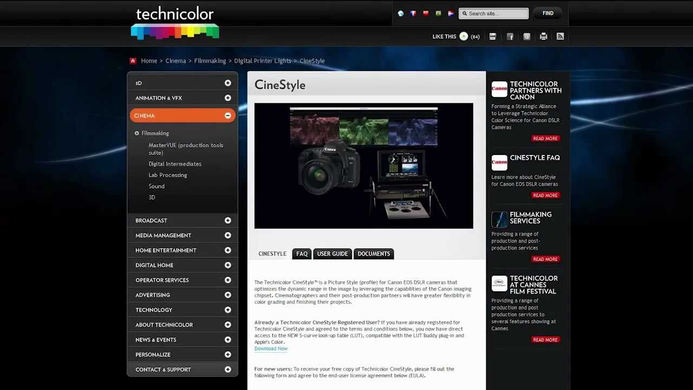Screen dimensions: 693x390
Task: Click the CineStyle camera banner image
Action: [x=364, y=166]
